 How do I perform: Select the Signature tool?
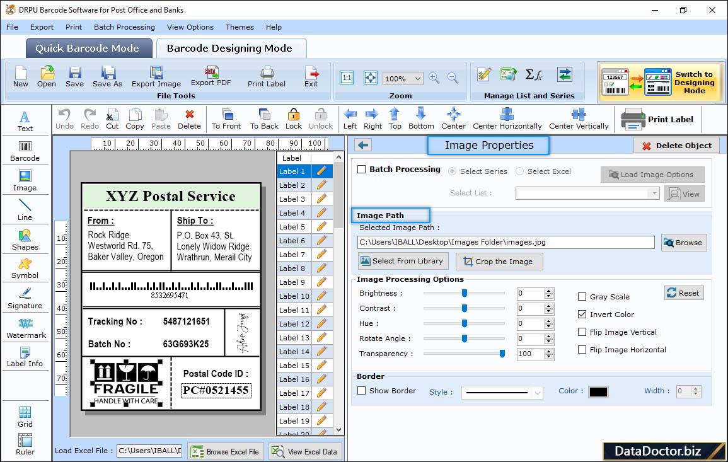pyautogui.click(x=25, y=299)
